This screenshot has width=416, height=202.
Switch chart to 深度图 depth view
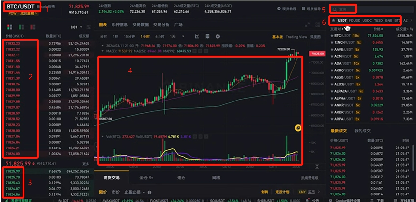[x=315, y=37]
